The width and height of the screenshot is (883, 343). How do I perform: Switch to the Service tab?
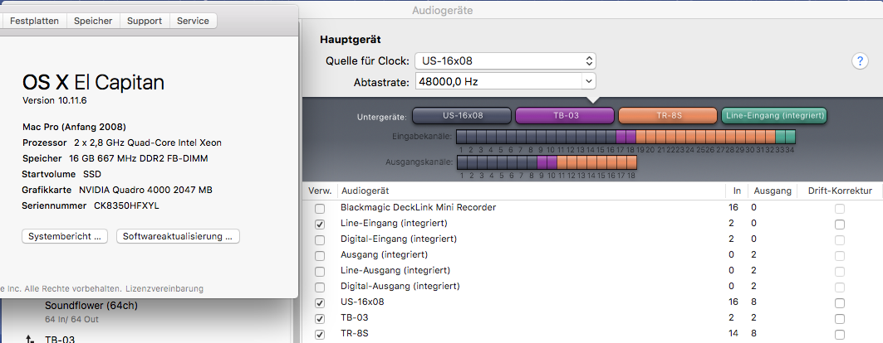[x=193, y=21]
